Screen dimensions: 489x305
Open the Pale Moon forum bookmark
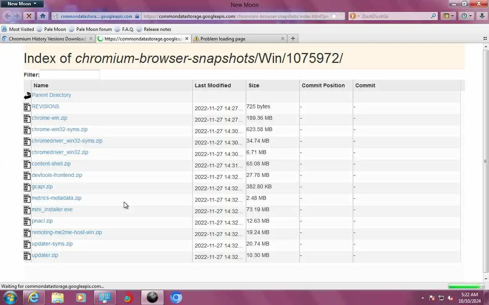pos(90,29)
